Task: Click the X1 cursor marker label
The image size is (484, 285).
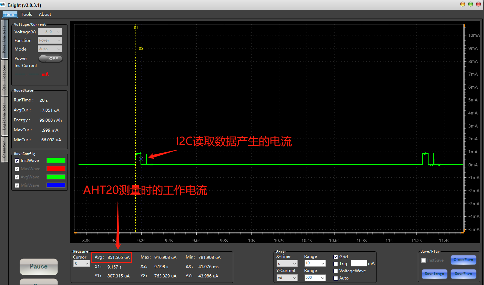Action: pos(136,28)
